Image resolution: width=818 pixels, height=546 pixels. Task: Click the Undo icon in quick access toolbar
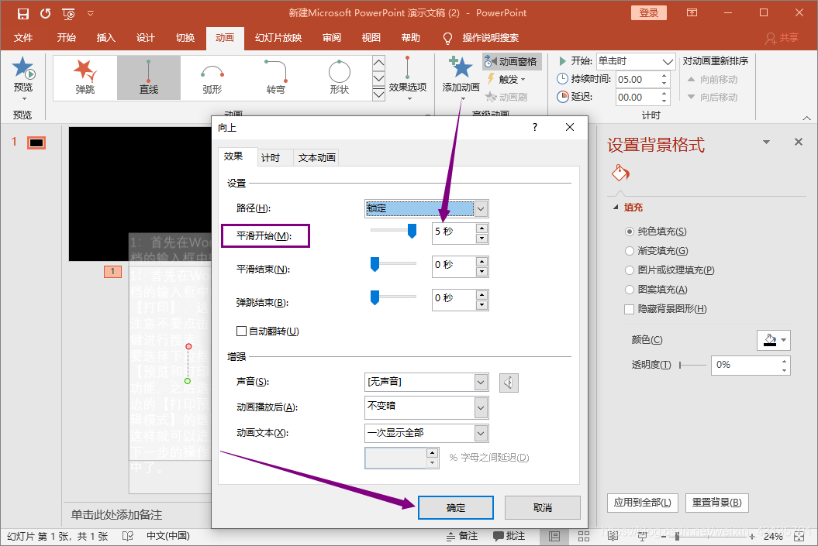(x=46, y=13)
